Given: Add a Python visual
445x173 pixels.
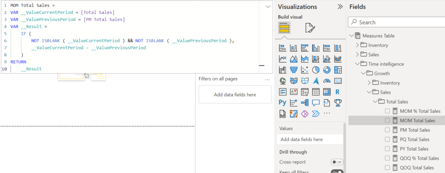Looking at the screenshot, I should pos(282,103).
